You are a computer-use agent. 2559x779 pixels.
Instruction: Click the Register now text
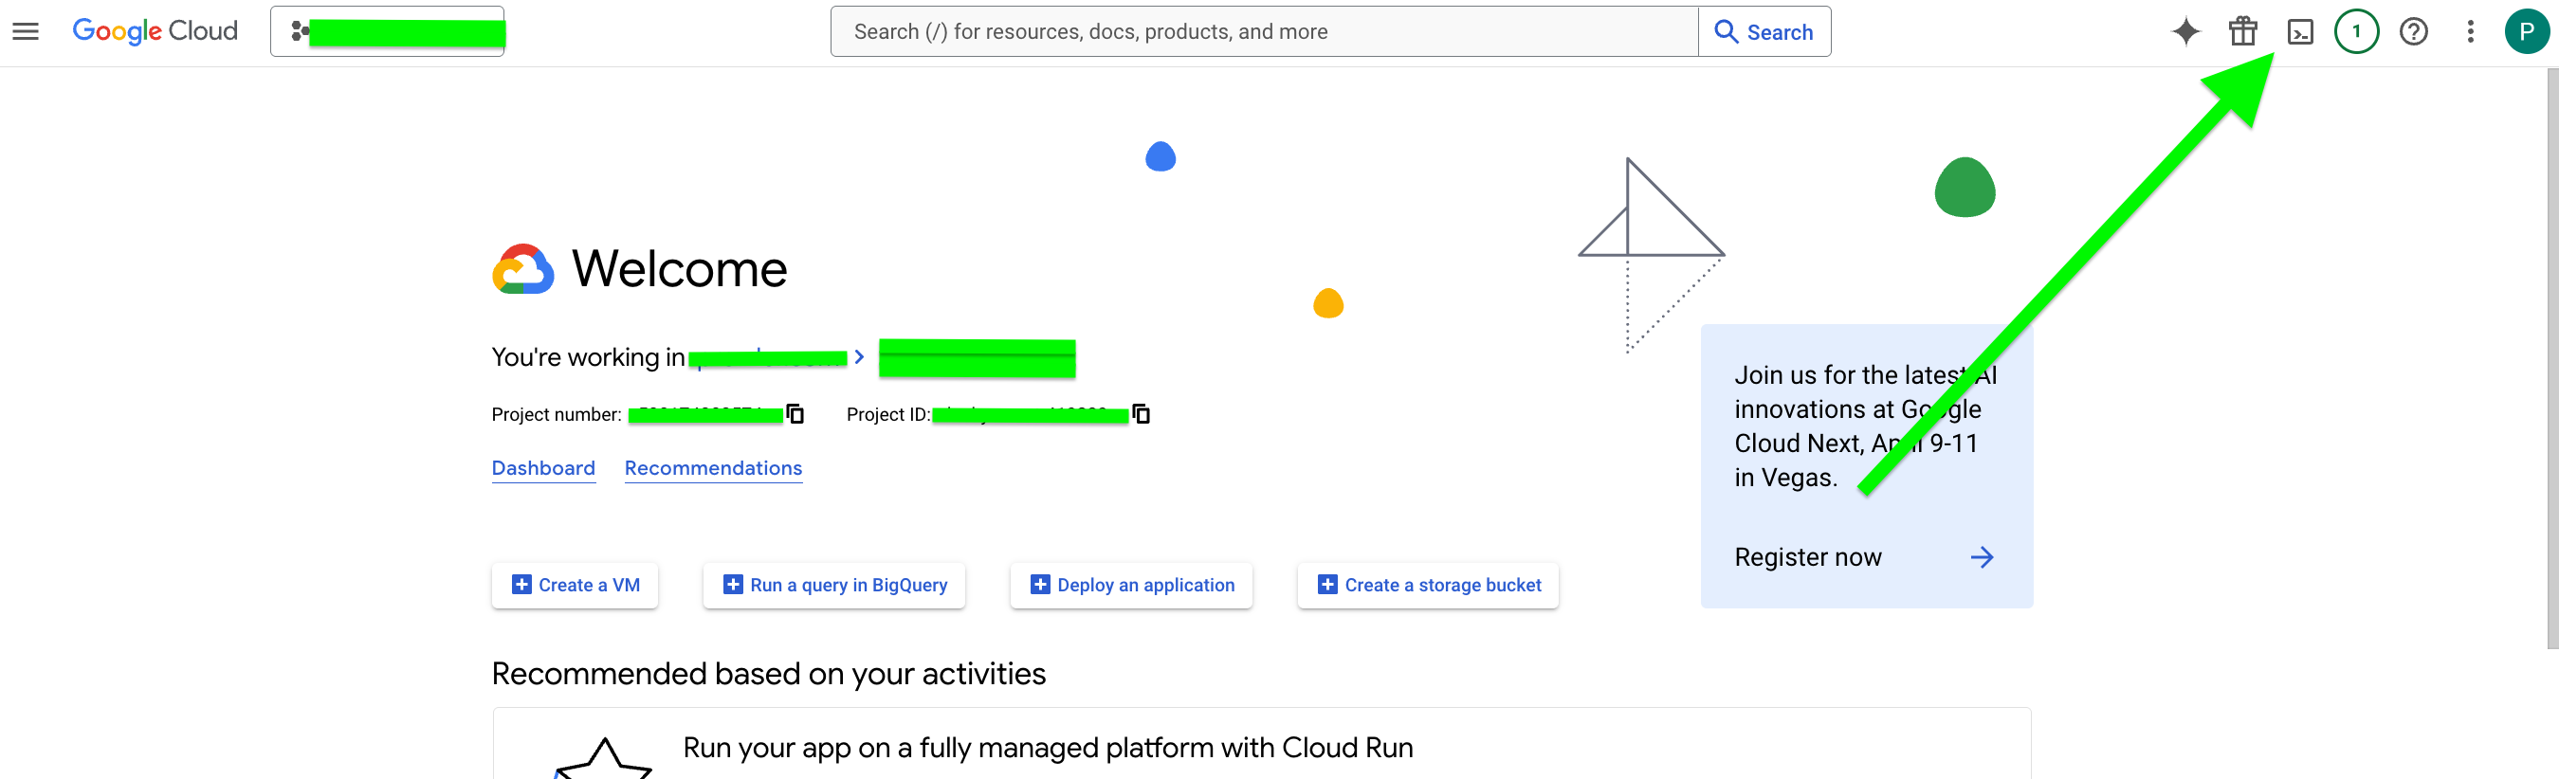coord(1808,557)
